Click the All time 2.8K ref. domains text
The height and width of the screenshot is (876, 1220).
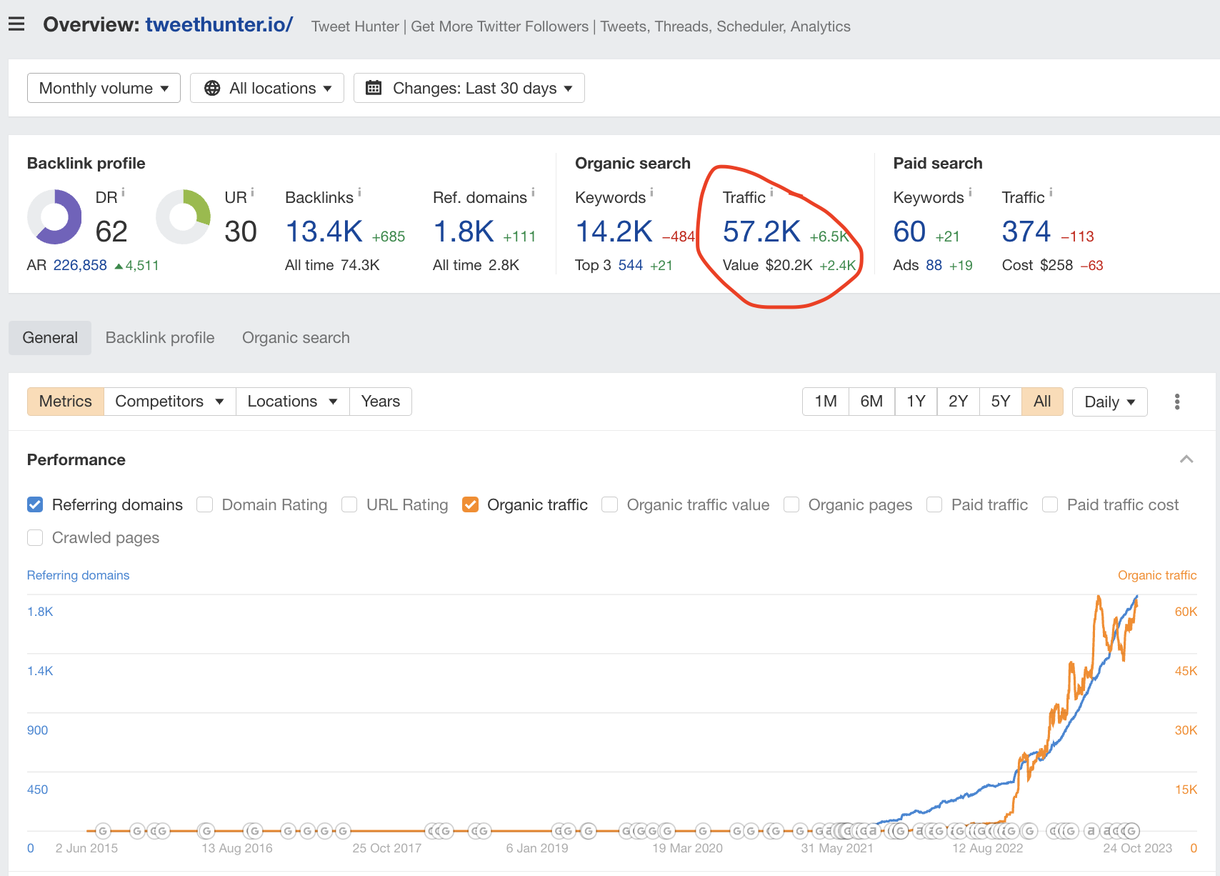click(x=476, y=265)
